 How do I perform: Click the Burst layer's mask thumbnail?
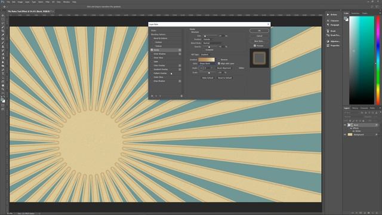(x=352, y=125)
